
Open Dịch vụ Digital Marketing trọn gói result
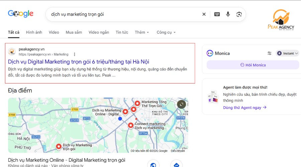click(x=79, y=62)
